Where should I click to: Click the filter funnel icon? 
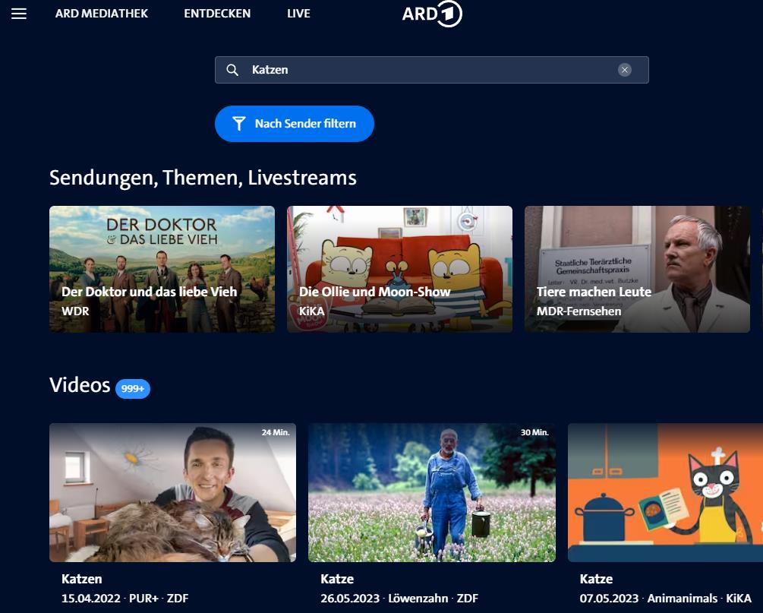coord(239,124)
